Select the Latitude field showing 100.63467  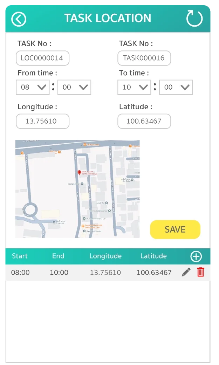point(144,121)
